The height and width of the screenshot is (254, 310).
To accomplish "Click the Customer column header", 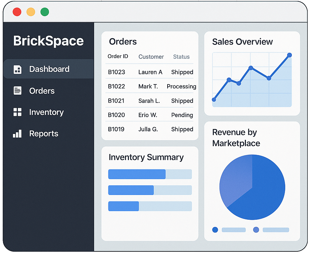I will (151, 57).
